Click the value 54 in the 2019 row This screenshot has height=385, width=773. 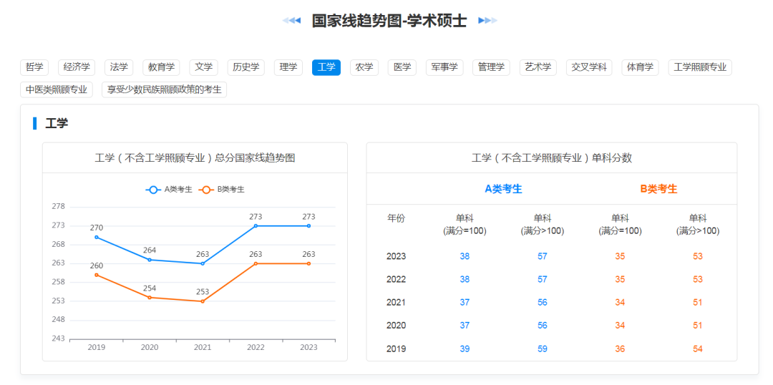(x=698, y=349)
